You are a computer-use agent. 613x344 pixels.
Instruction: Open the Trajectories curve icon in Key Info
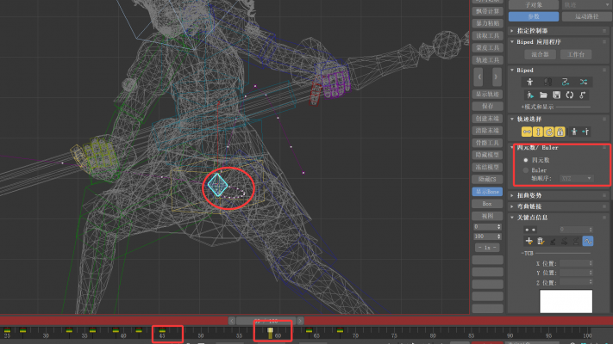[587, 241]
